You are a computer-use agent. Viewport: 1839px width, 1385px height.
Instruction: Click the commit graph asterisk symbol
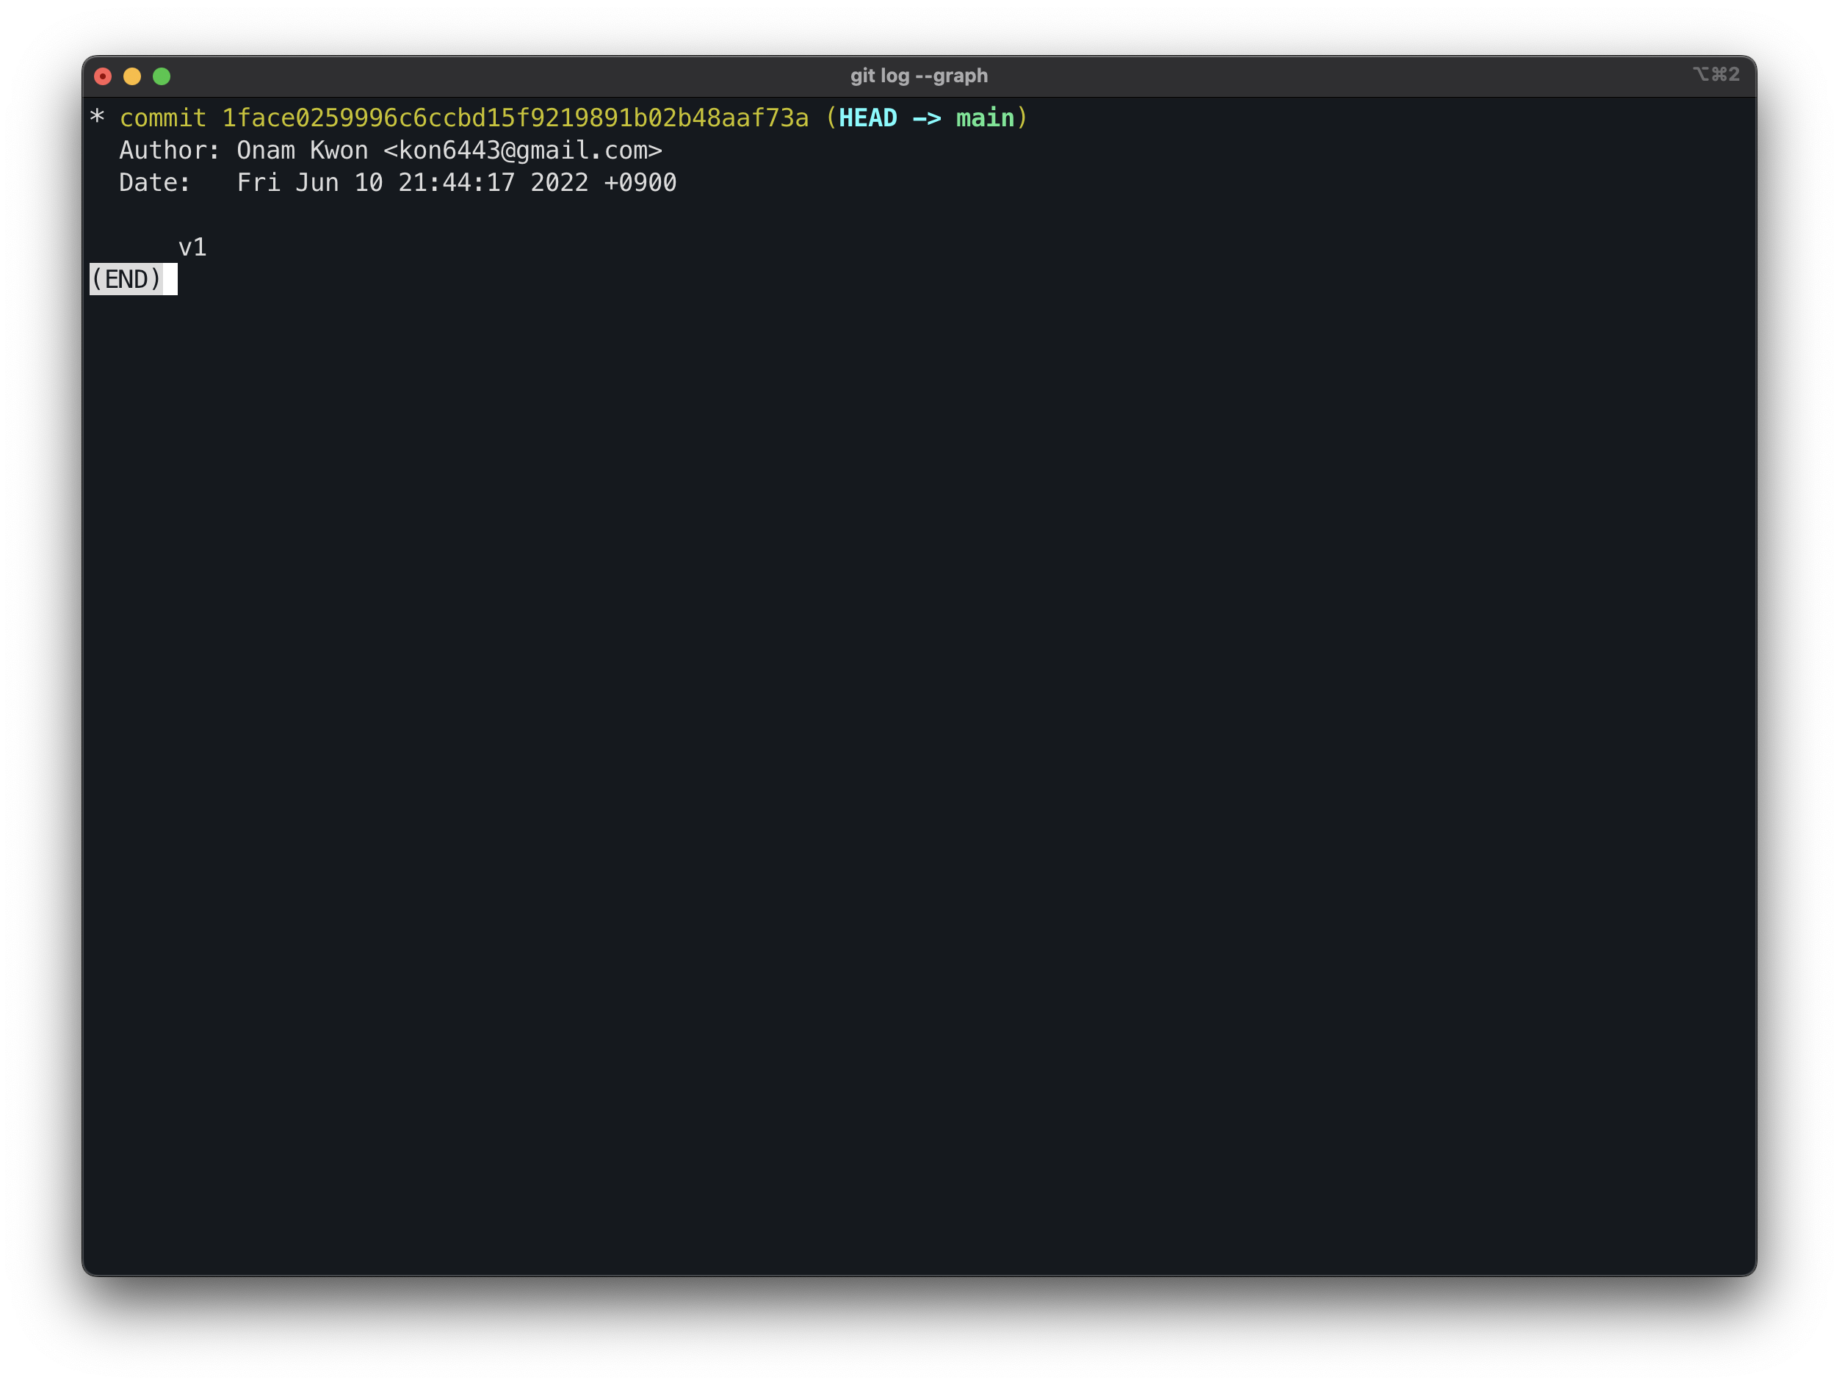click(x=97, y=118)
